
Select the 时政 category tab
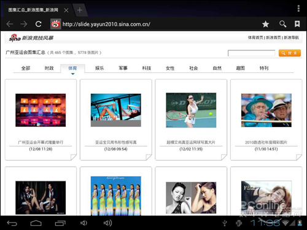point(49,68)
